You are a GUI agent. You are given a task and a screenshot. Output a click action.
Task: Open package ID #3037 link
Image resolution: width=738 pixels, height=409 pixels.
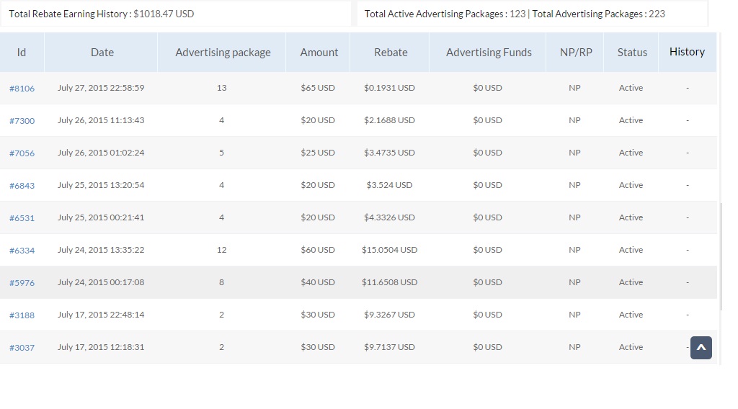[x=22, y=348]
